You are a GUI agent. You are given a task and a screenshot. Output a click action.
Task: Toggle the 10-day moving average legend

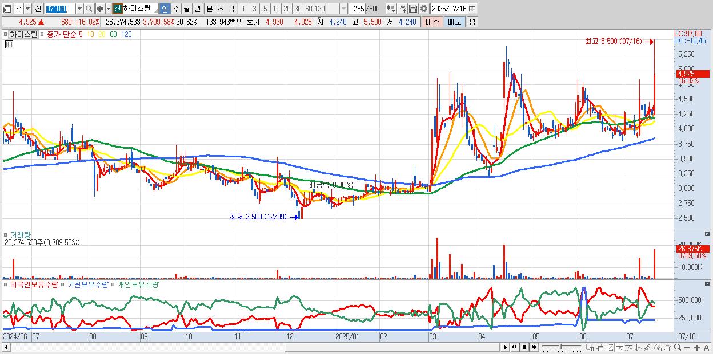90,34
